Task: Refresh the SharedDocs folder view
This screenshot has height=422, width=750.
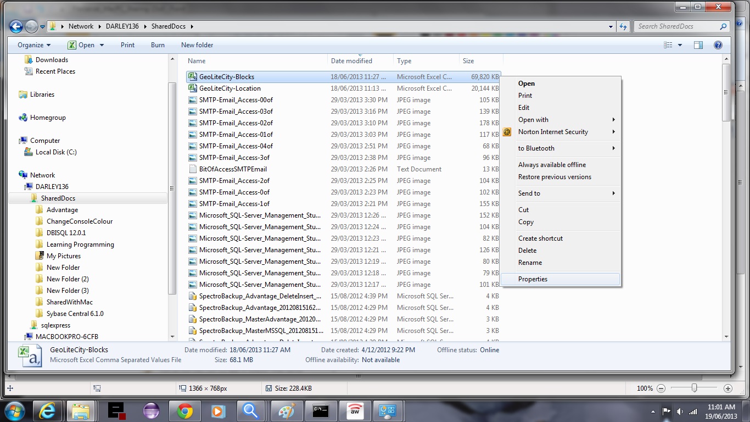Action: point(623,26)
